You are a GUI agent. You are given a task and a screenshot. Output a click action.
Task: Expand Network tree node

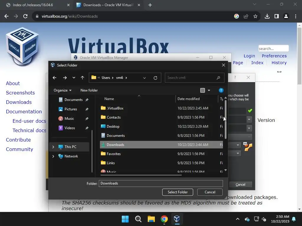[x=53, y=156]
